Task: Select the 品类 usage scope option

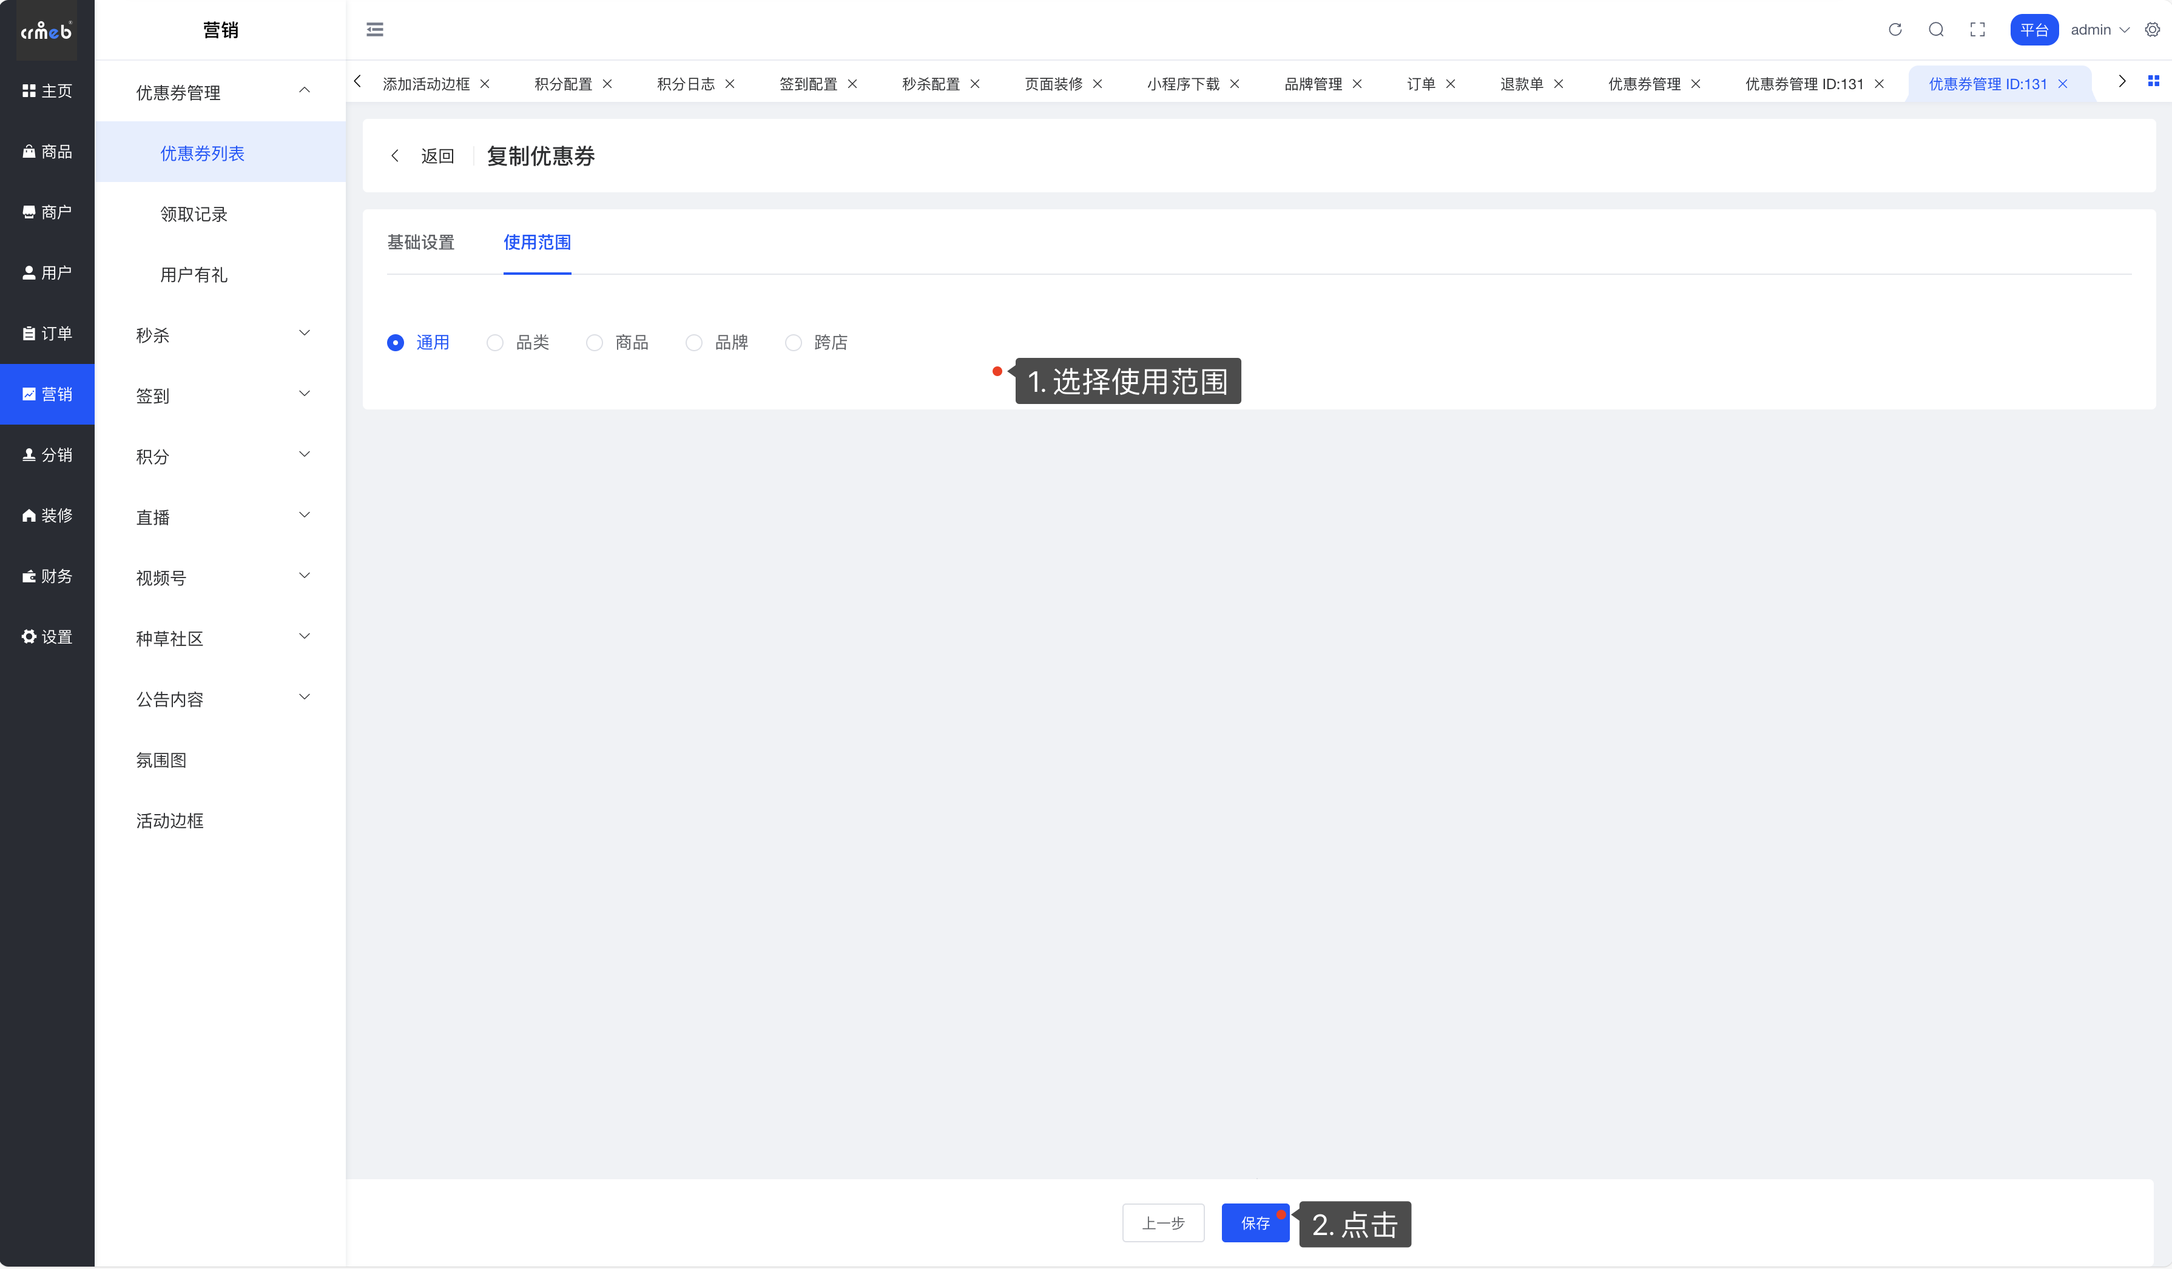Action: coord(494,342)
